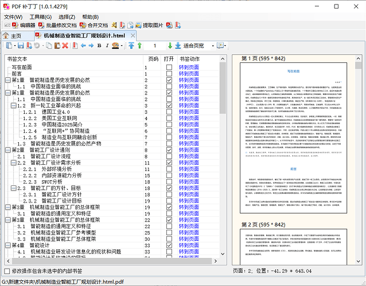Collapse the 1.2 新一轮工业革命的兴起 node
The width and height of the screenshot is (366, 286).
[14, 106]
